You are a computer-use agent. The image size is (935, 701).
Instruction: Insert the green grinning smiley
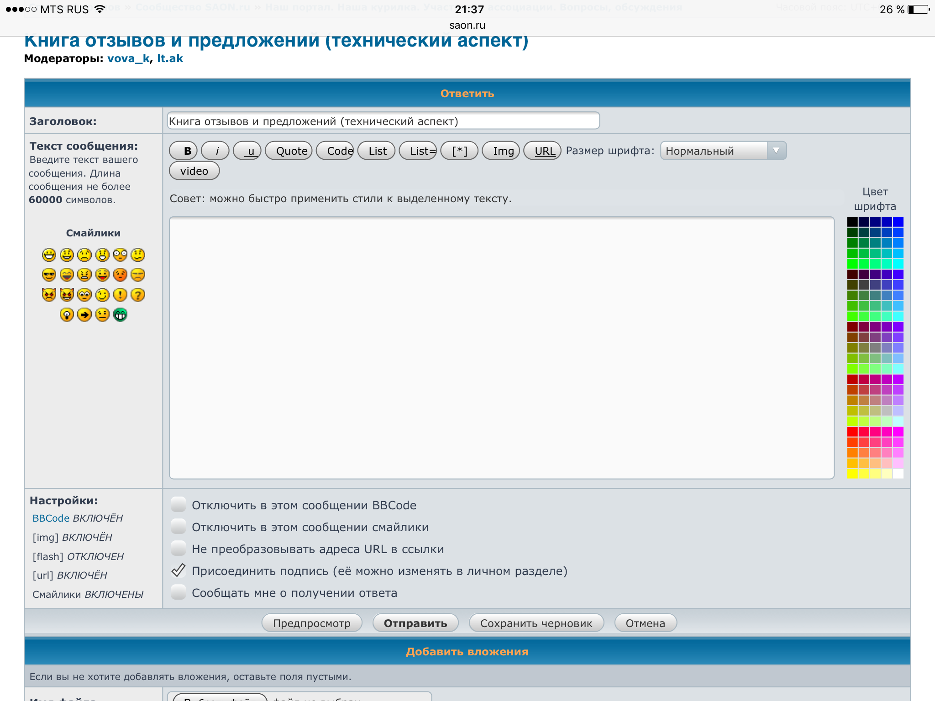pos(120,315)
